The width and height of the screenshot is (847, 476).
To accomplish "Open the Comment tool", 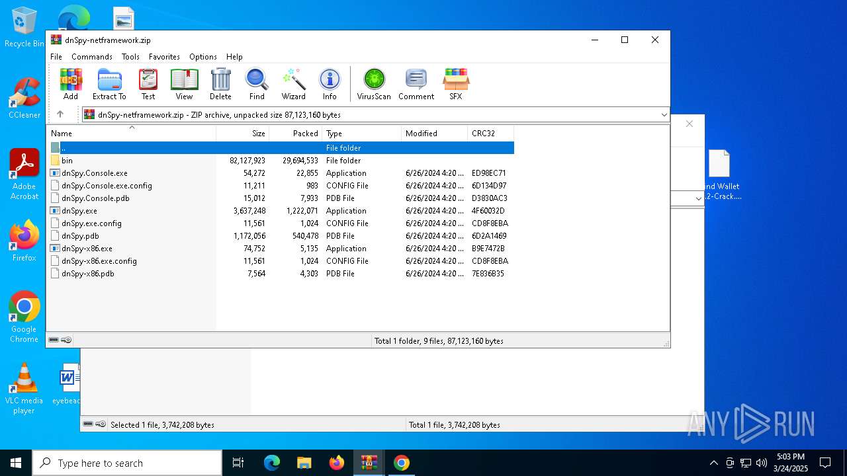I will pos(416,84).
